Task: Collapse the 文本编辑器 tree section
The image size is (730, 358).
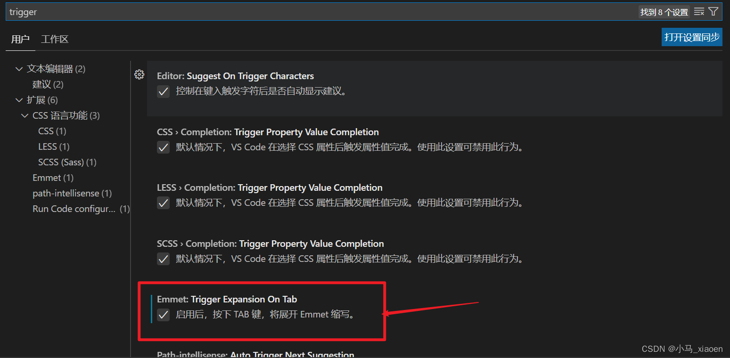Action: (19, 69)
